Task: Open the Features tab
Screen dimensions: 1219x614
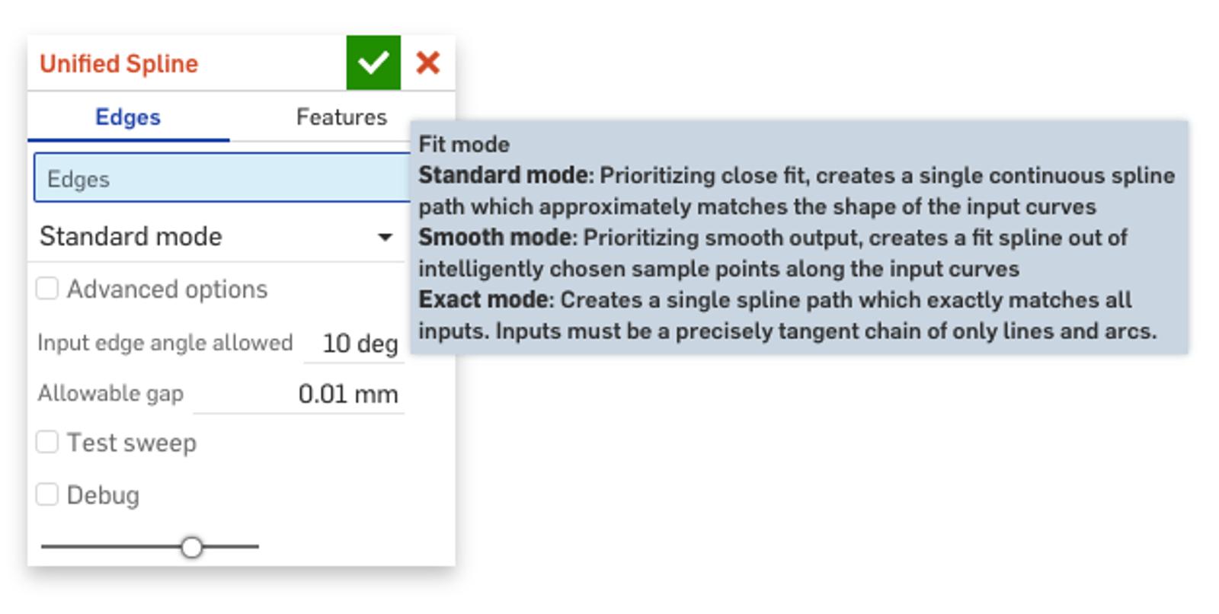Action: pos(341,117)
